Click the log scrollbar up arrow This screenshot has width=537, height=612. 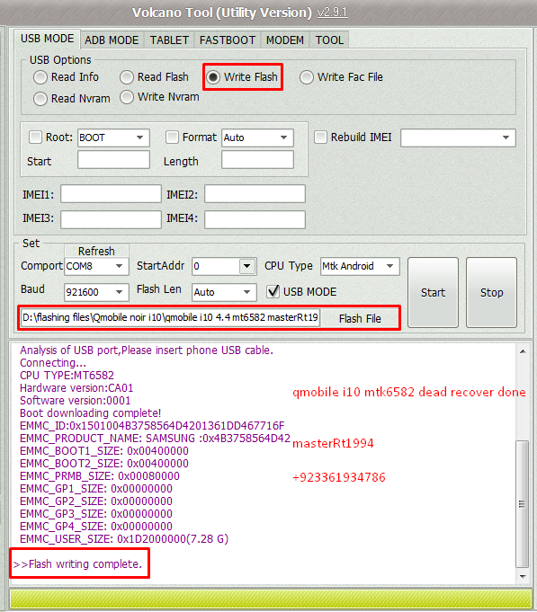pos(523,351)
